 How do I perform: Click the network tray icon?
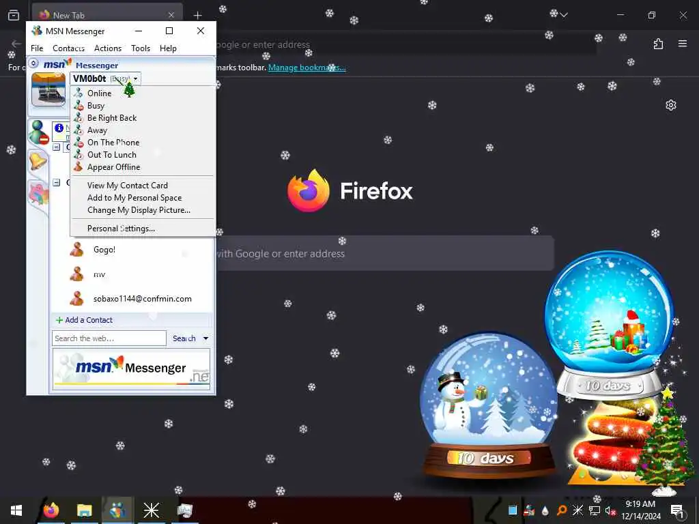pos(594,510)
